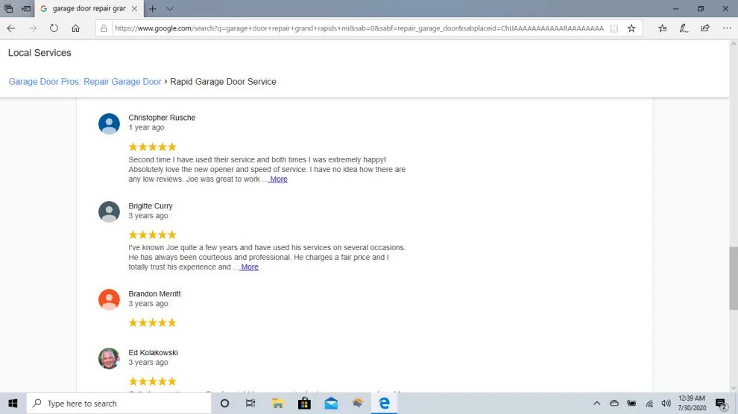Click Ed Kolakowski profile photo

click(x=109, y=358)
